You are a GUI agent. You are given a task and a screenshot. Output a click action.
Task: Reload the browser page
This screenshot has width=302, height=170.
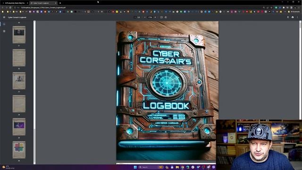coord(10,8)
